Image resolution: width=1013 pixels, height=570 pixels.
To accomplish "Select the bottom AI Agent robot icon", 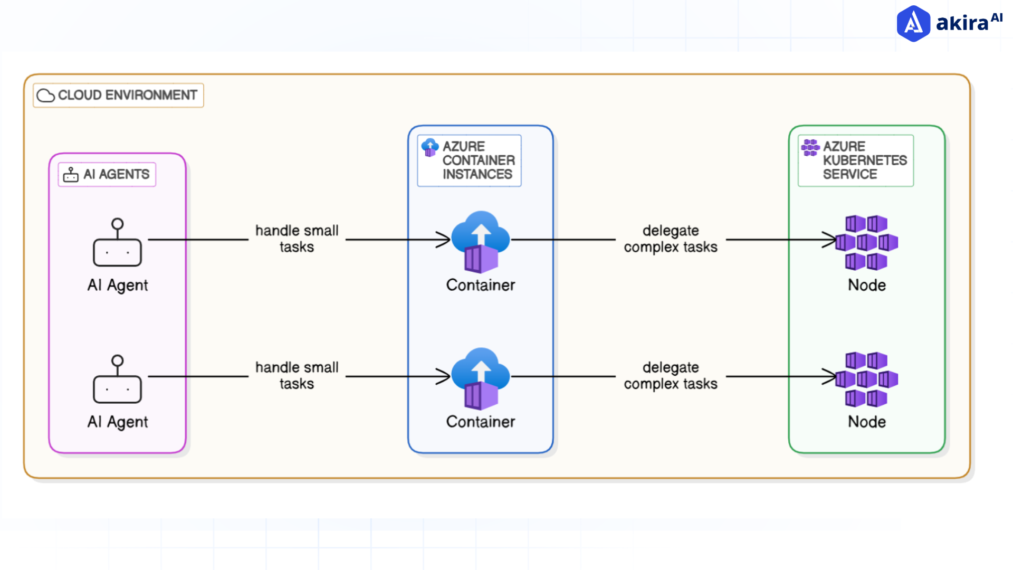I will tap(117, 381).
